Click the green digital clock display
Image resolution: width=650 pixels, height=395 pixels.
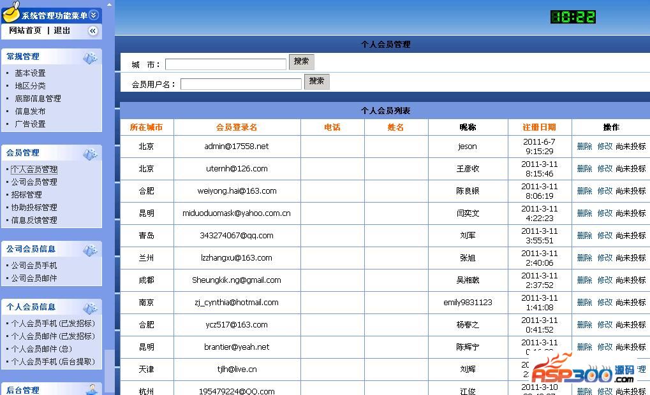point(572,17)
